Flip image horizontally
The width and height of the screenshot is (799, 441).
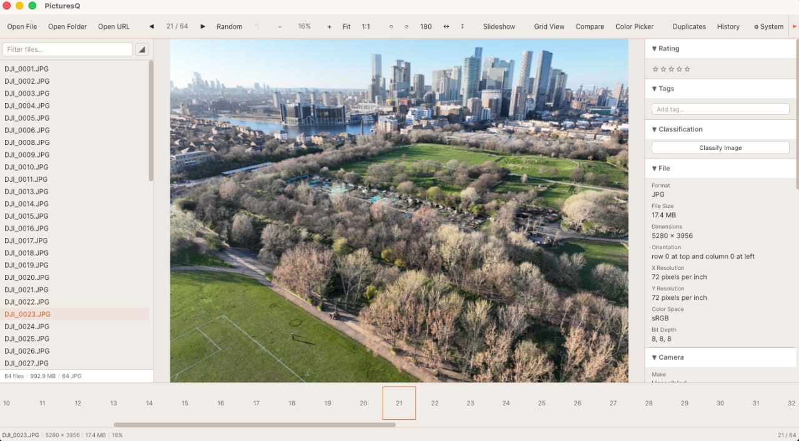coord(446,26)
